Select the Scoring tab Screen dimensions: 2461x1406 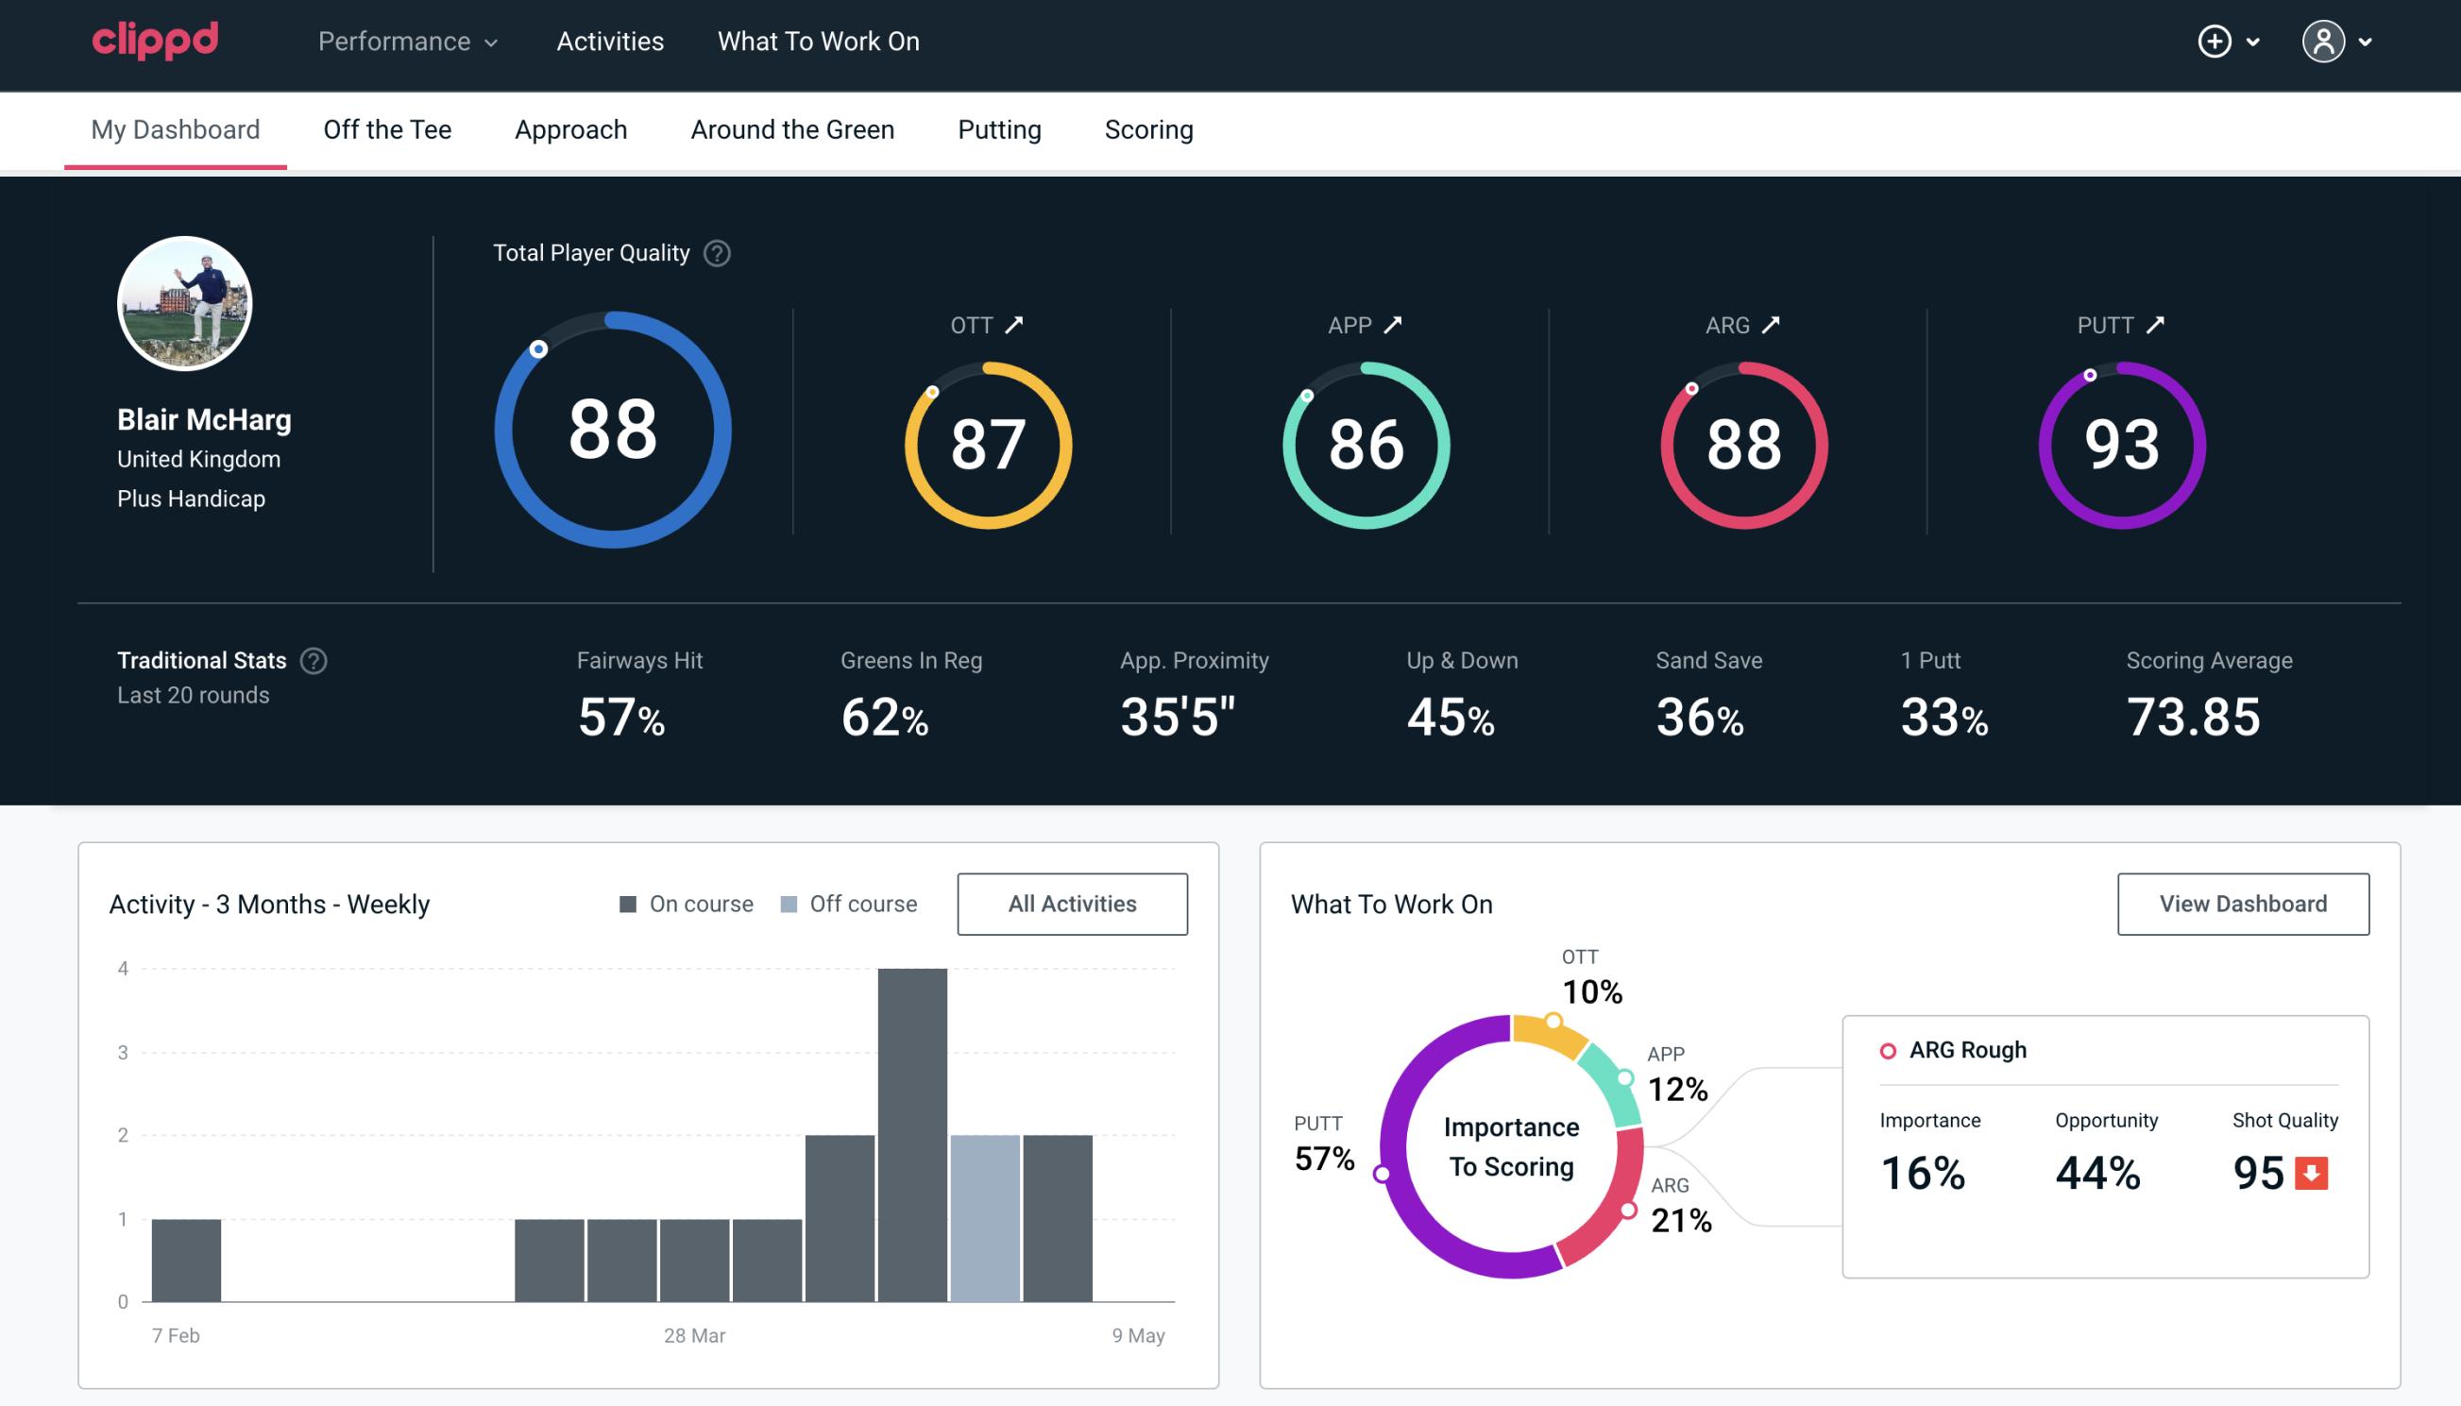pyautogui.click(x=1149, y=128)
